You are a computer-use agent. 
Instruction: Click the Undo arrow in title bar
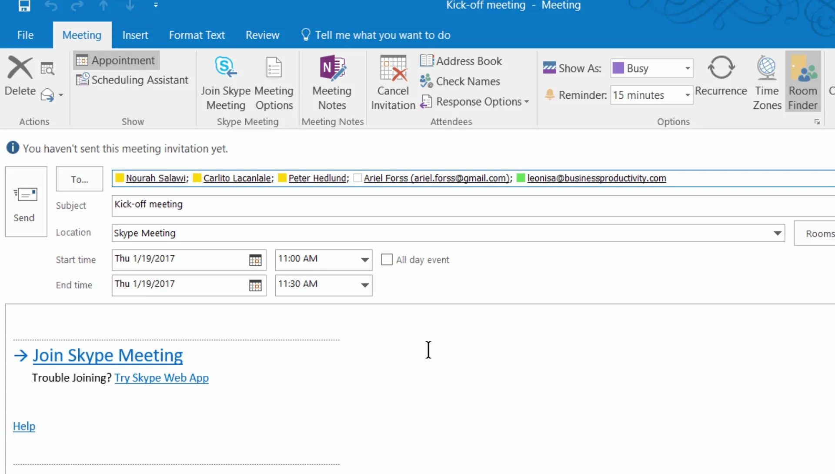tap(51, 5)
